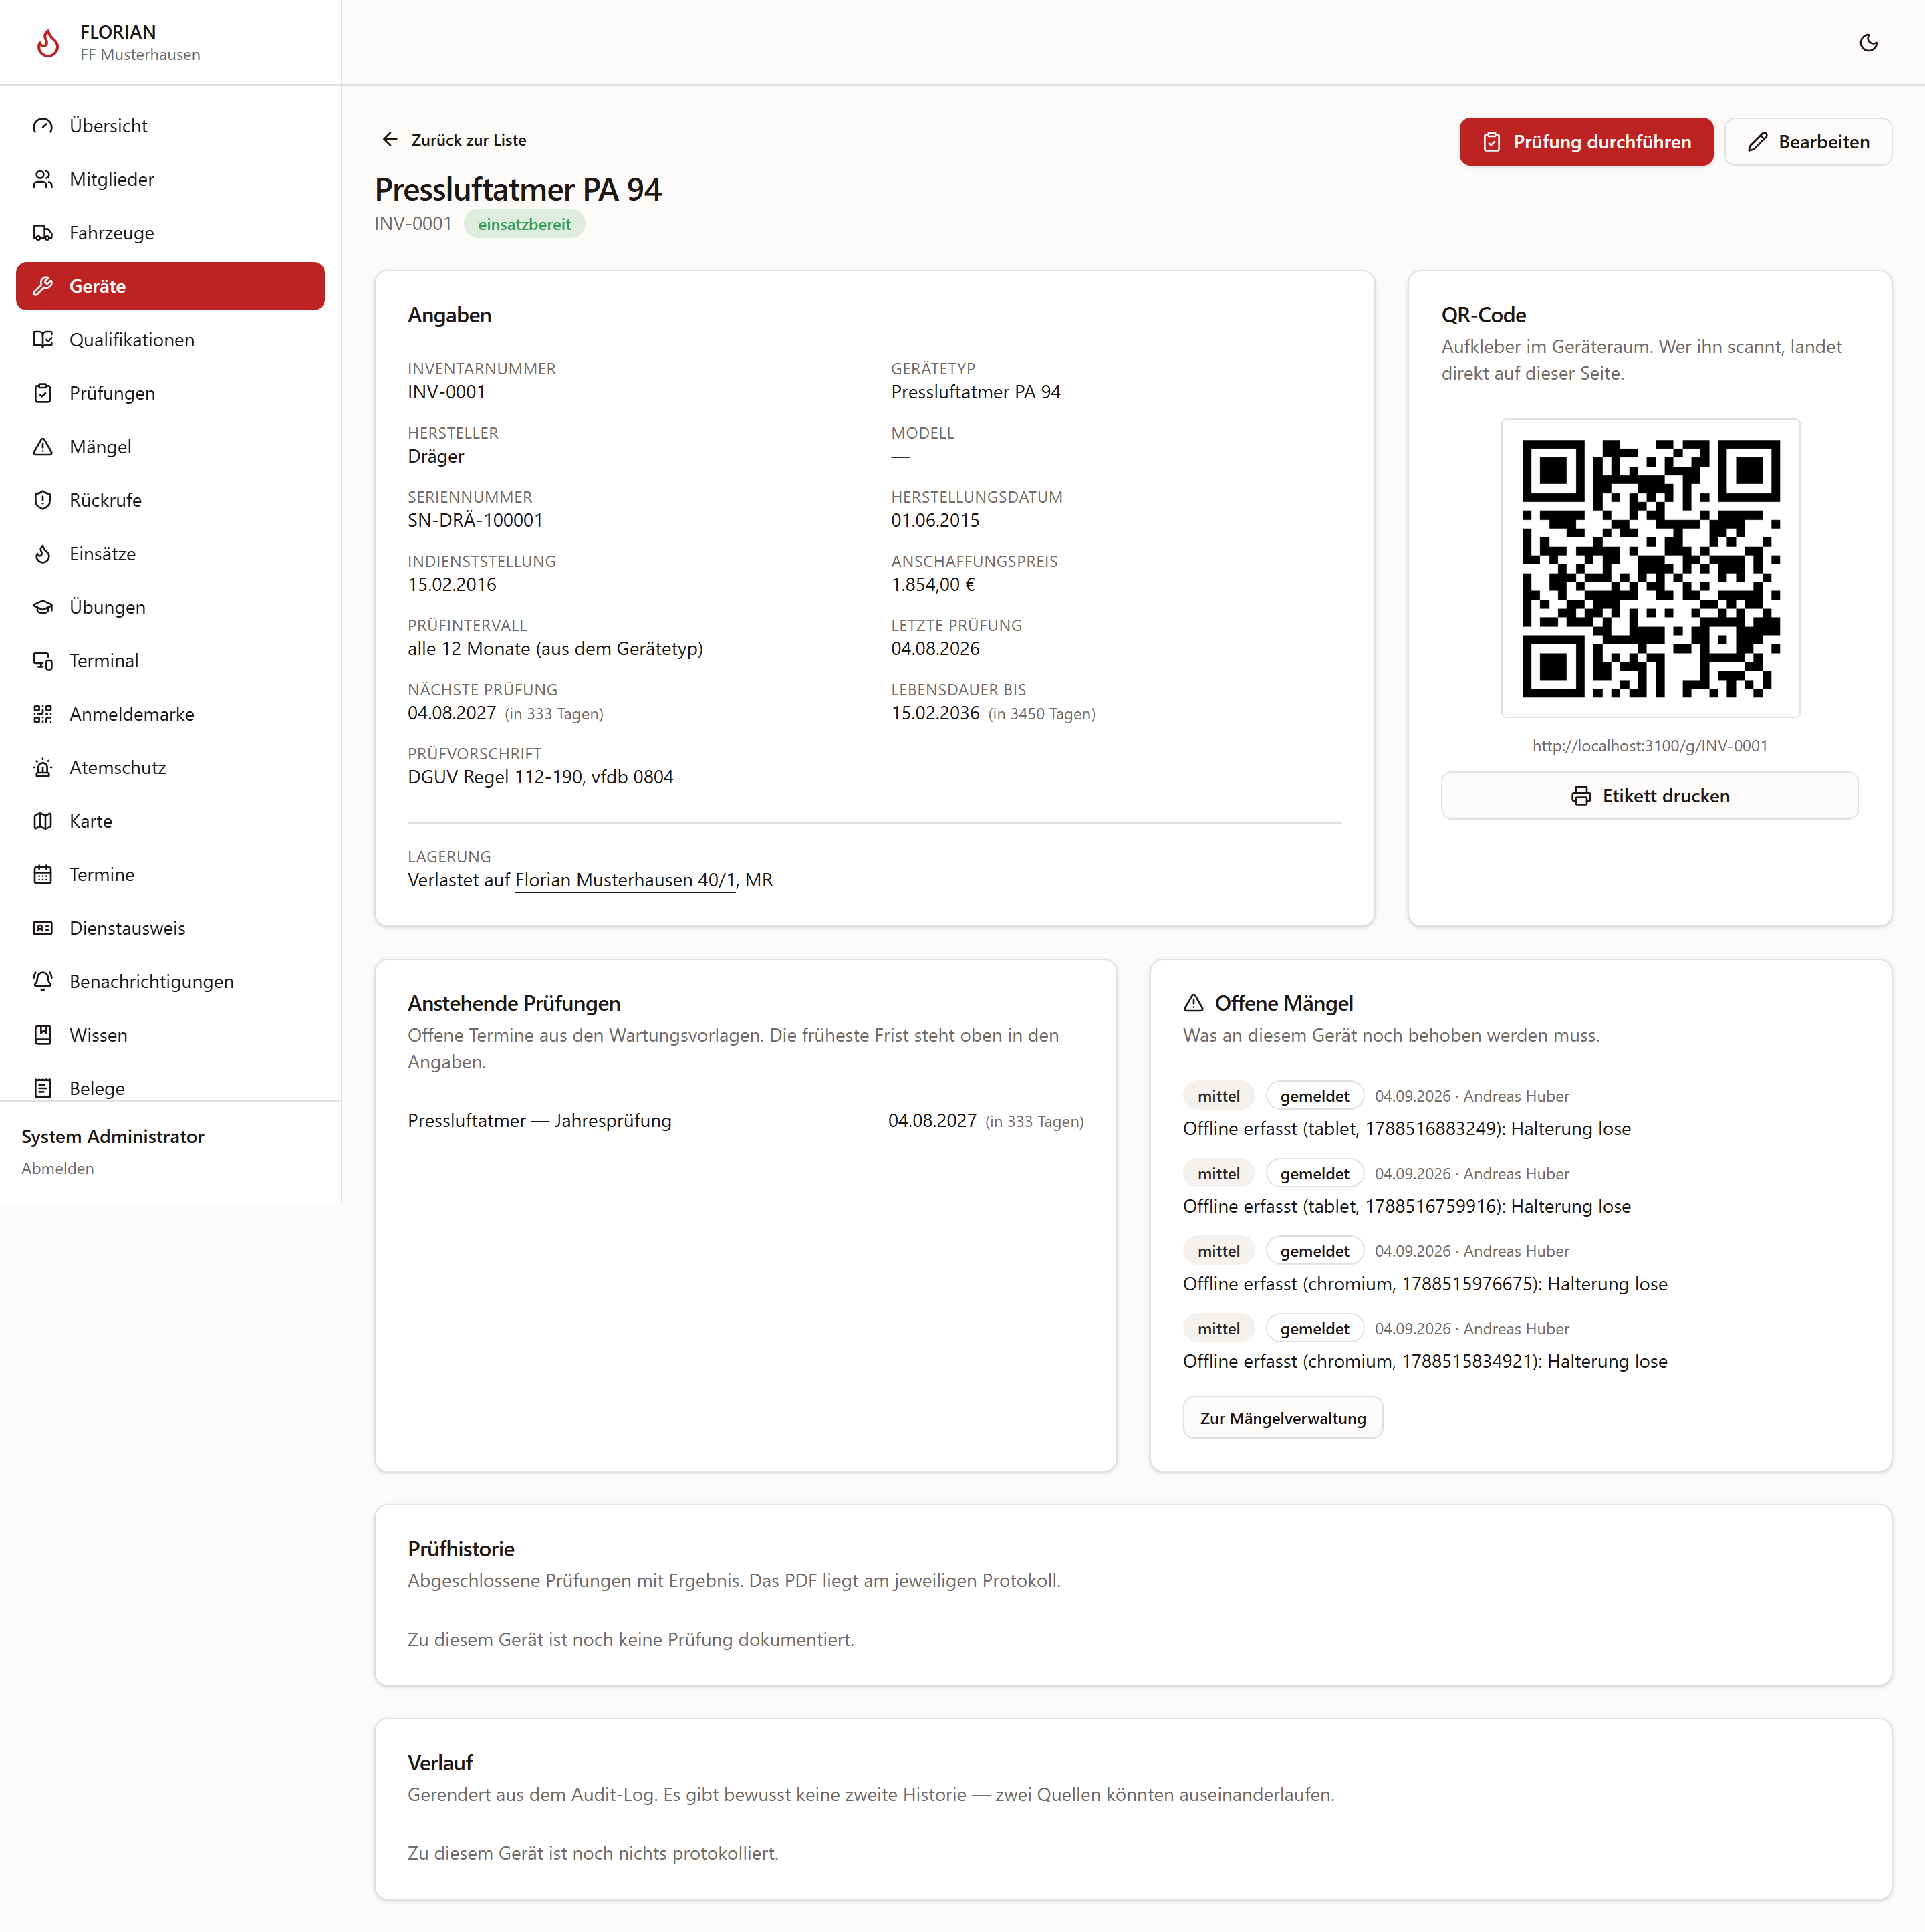Open Mängel via the warning triangle icon
Viewport: 1925px width, 1932px height.
[43, 447]
